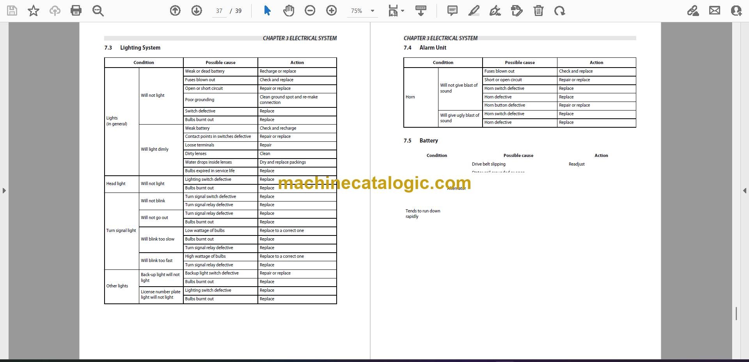Click 'Other lights' condition cell
This screenshot has width=749, height=362.
(x=122, y=286)
